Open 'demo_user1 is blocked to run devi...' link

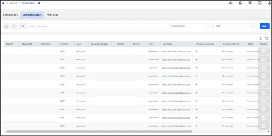click(x=177, y=101)
